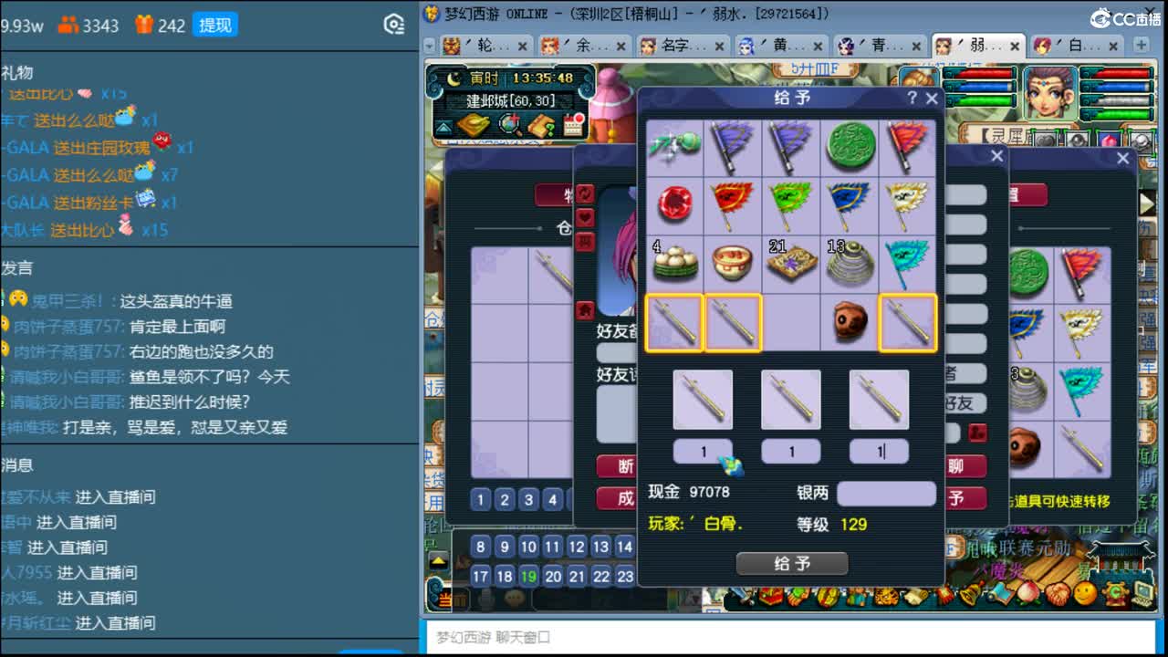Add a new tab with the plus button

1141,45
